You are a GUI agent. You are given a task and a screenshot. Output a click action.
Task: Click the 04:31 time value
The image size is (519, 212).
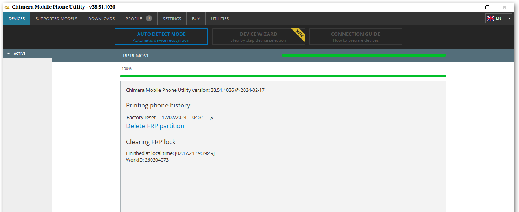coord(198,117)
